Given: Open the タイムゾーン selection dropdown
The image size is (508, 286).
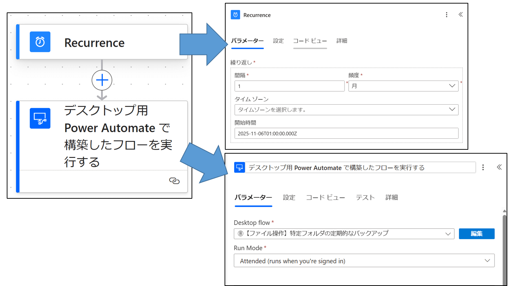Looking at the screenshot, I should 453,110.
